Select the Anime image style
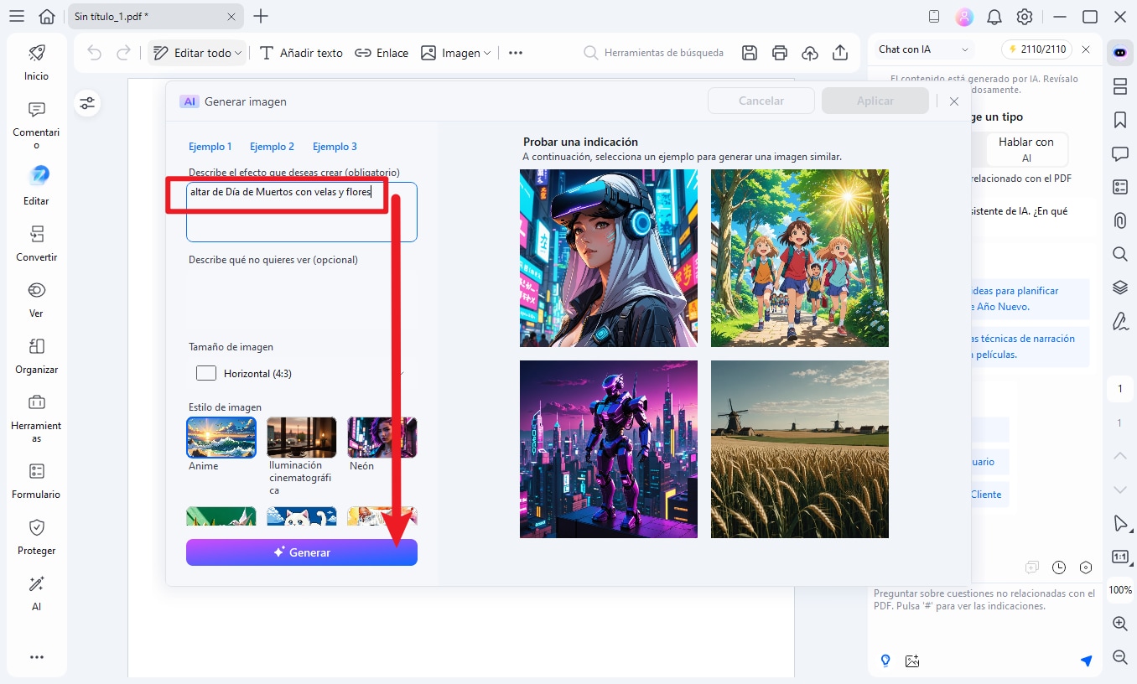 tap(221, 438)
